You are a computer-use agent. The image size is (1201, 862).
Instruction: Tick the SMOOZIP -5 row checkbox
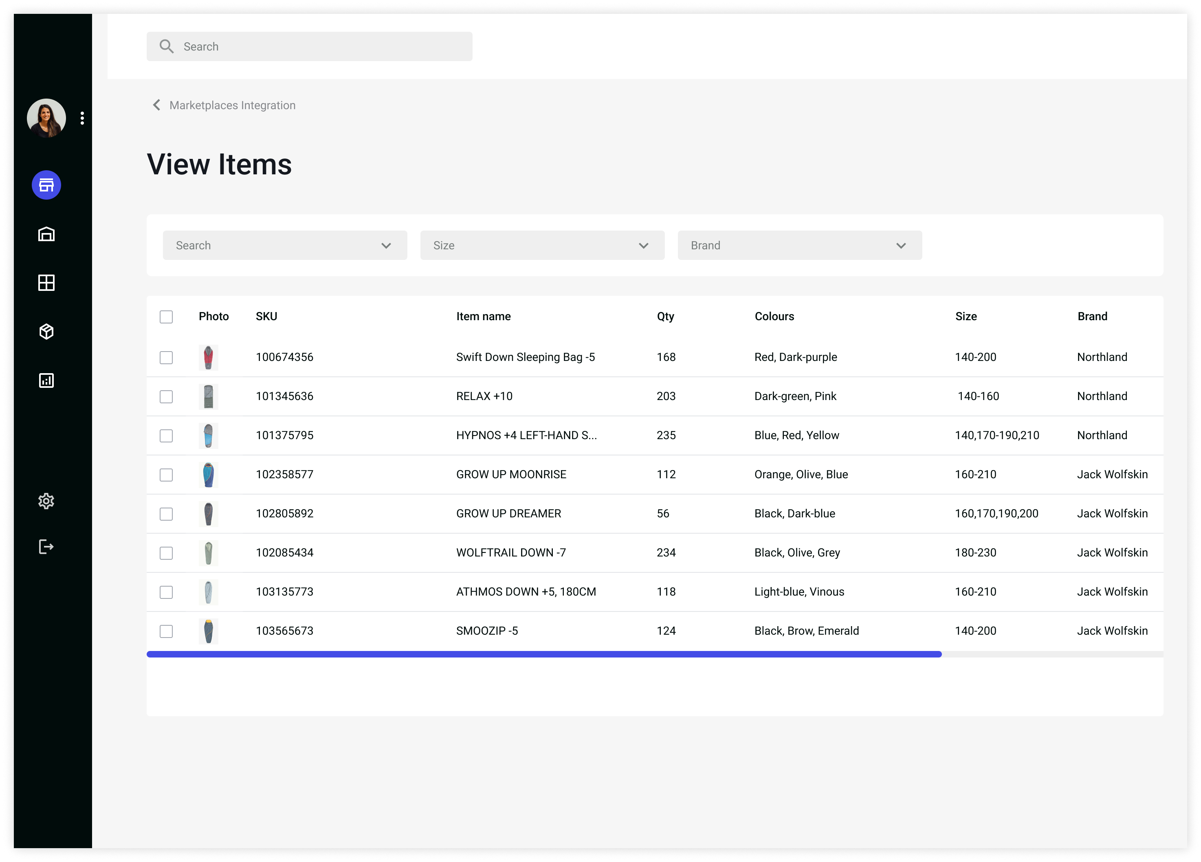pyautogui.click(x=166, y=631)
